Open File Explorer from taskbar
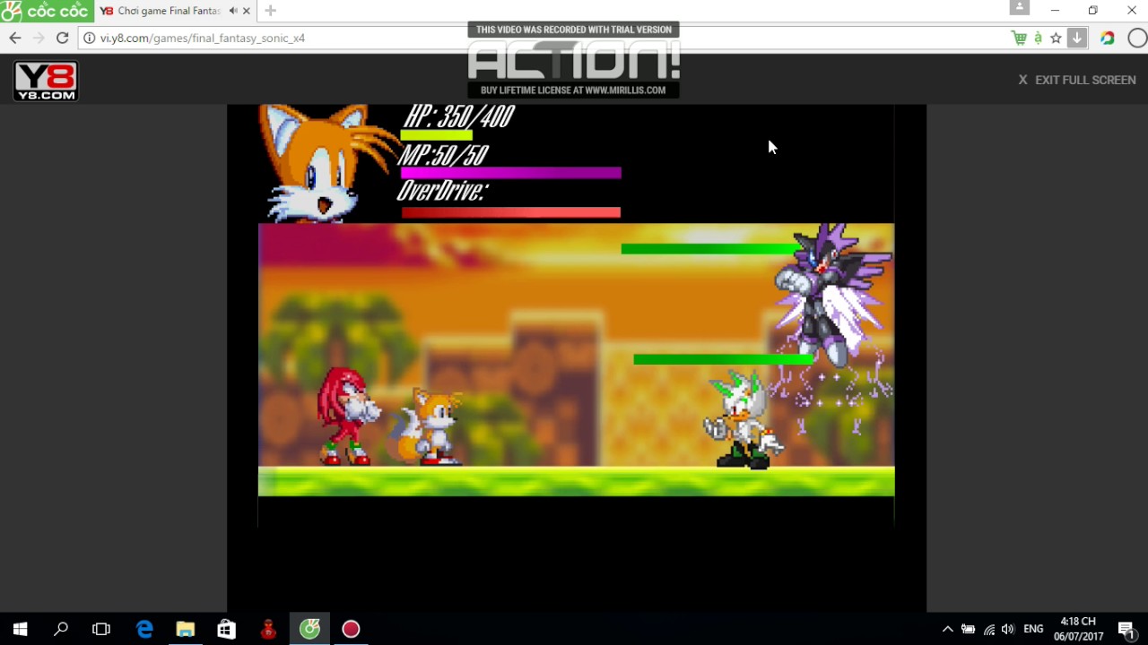 click(186, 629)
